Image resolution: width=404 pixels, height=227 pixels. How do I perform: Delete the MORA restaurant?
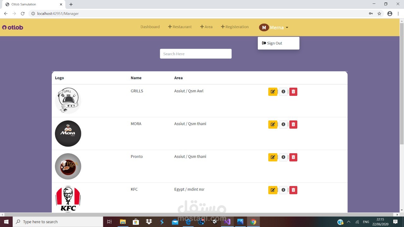[293, 125]
